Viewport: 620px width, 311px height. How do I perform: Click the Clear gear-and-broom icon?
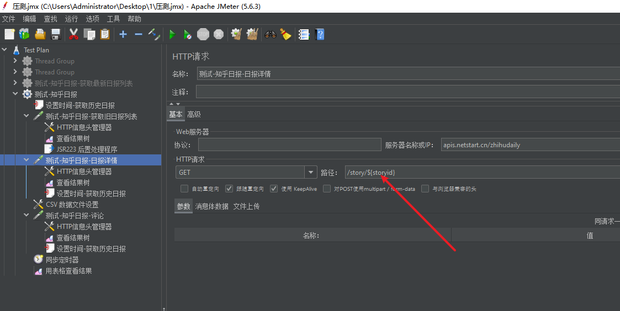click(236, 34)
